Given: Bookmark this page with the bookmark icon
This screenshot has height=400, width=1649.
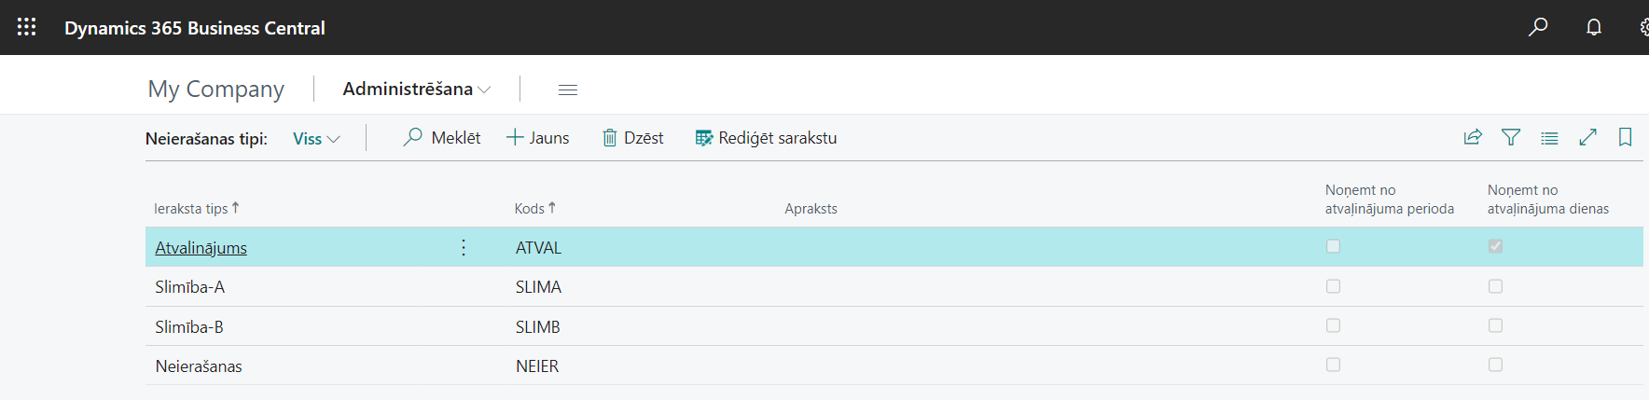Looking at the screenshot, I should pyautogui.click(x=1625, y=138).
